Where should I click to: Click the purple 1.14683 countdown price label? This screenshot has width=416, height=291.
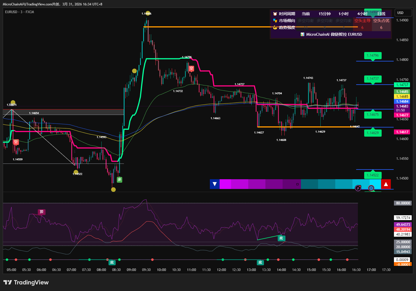pyautogui.click(x=402, y=108)
